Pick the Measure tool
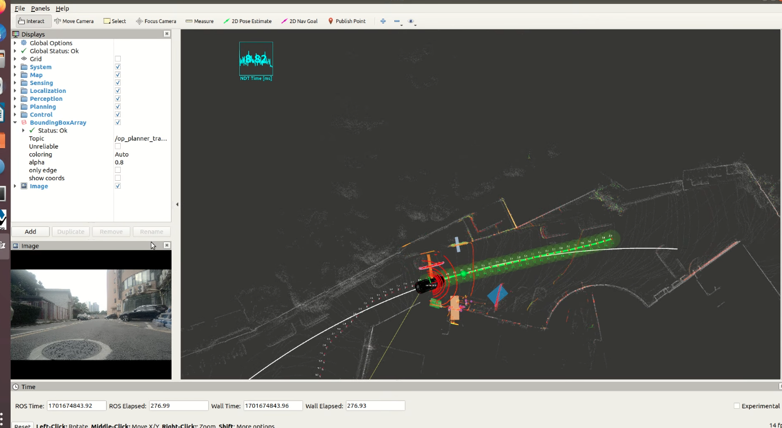The image size is (782, 428). click(200, 21)
